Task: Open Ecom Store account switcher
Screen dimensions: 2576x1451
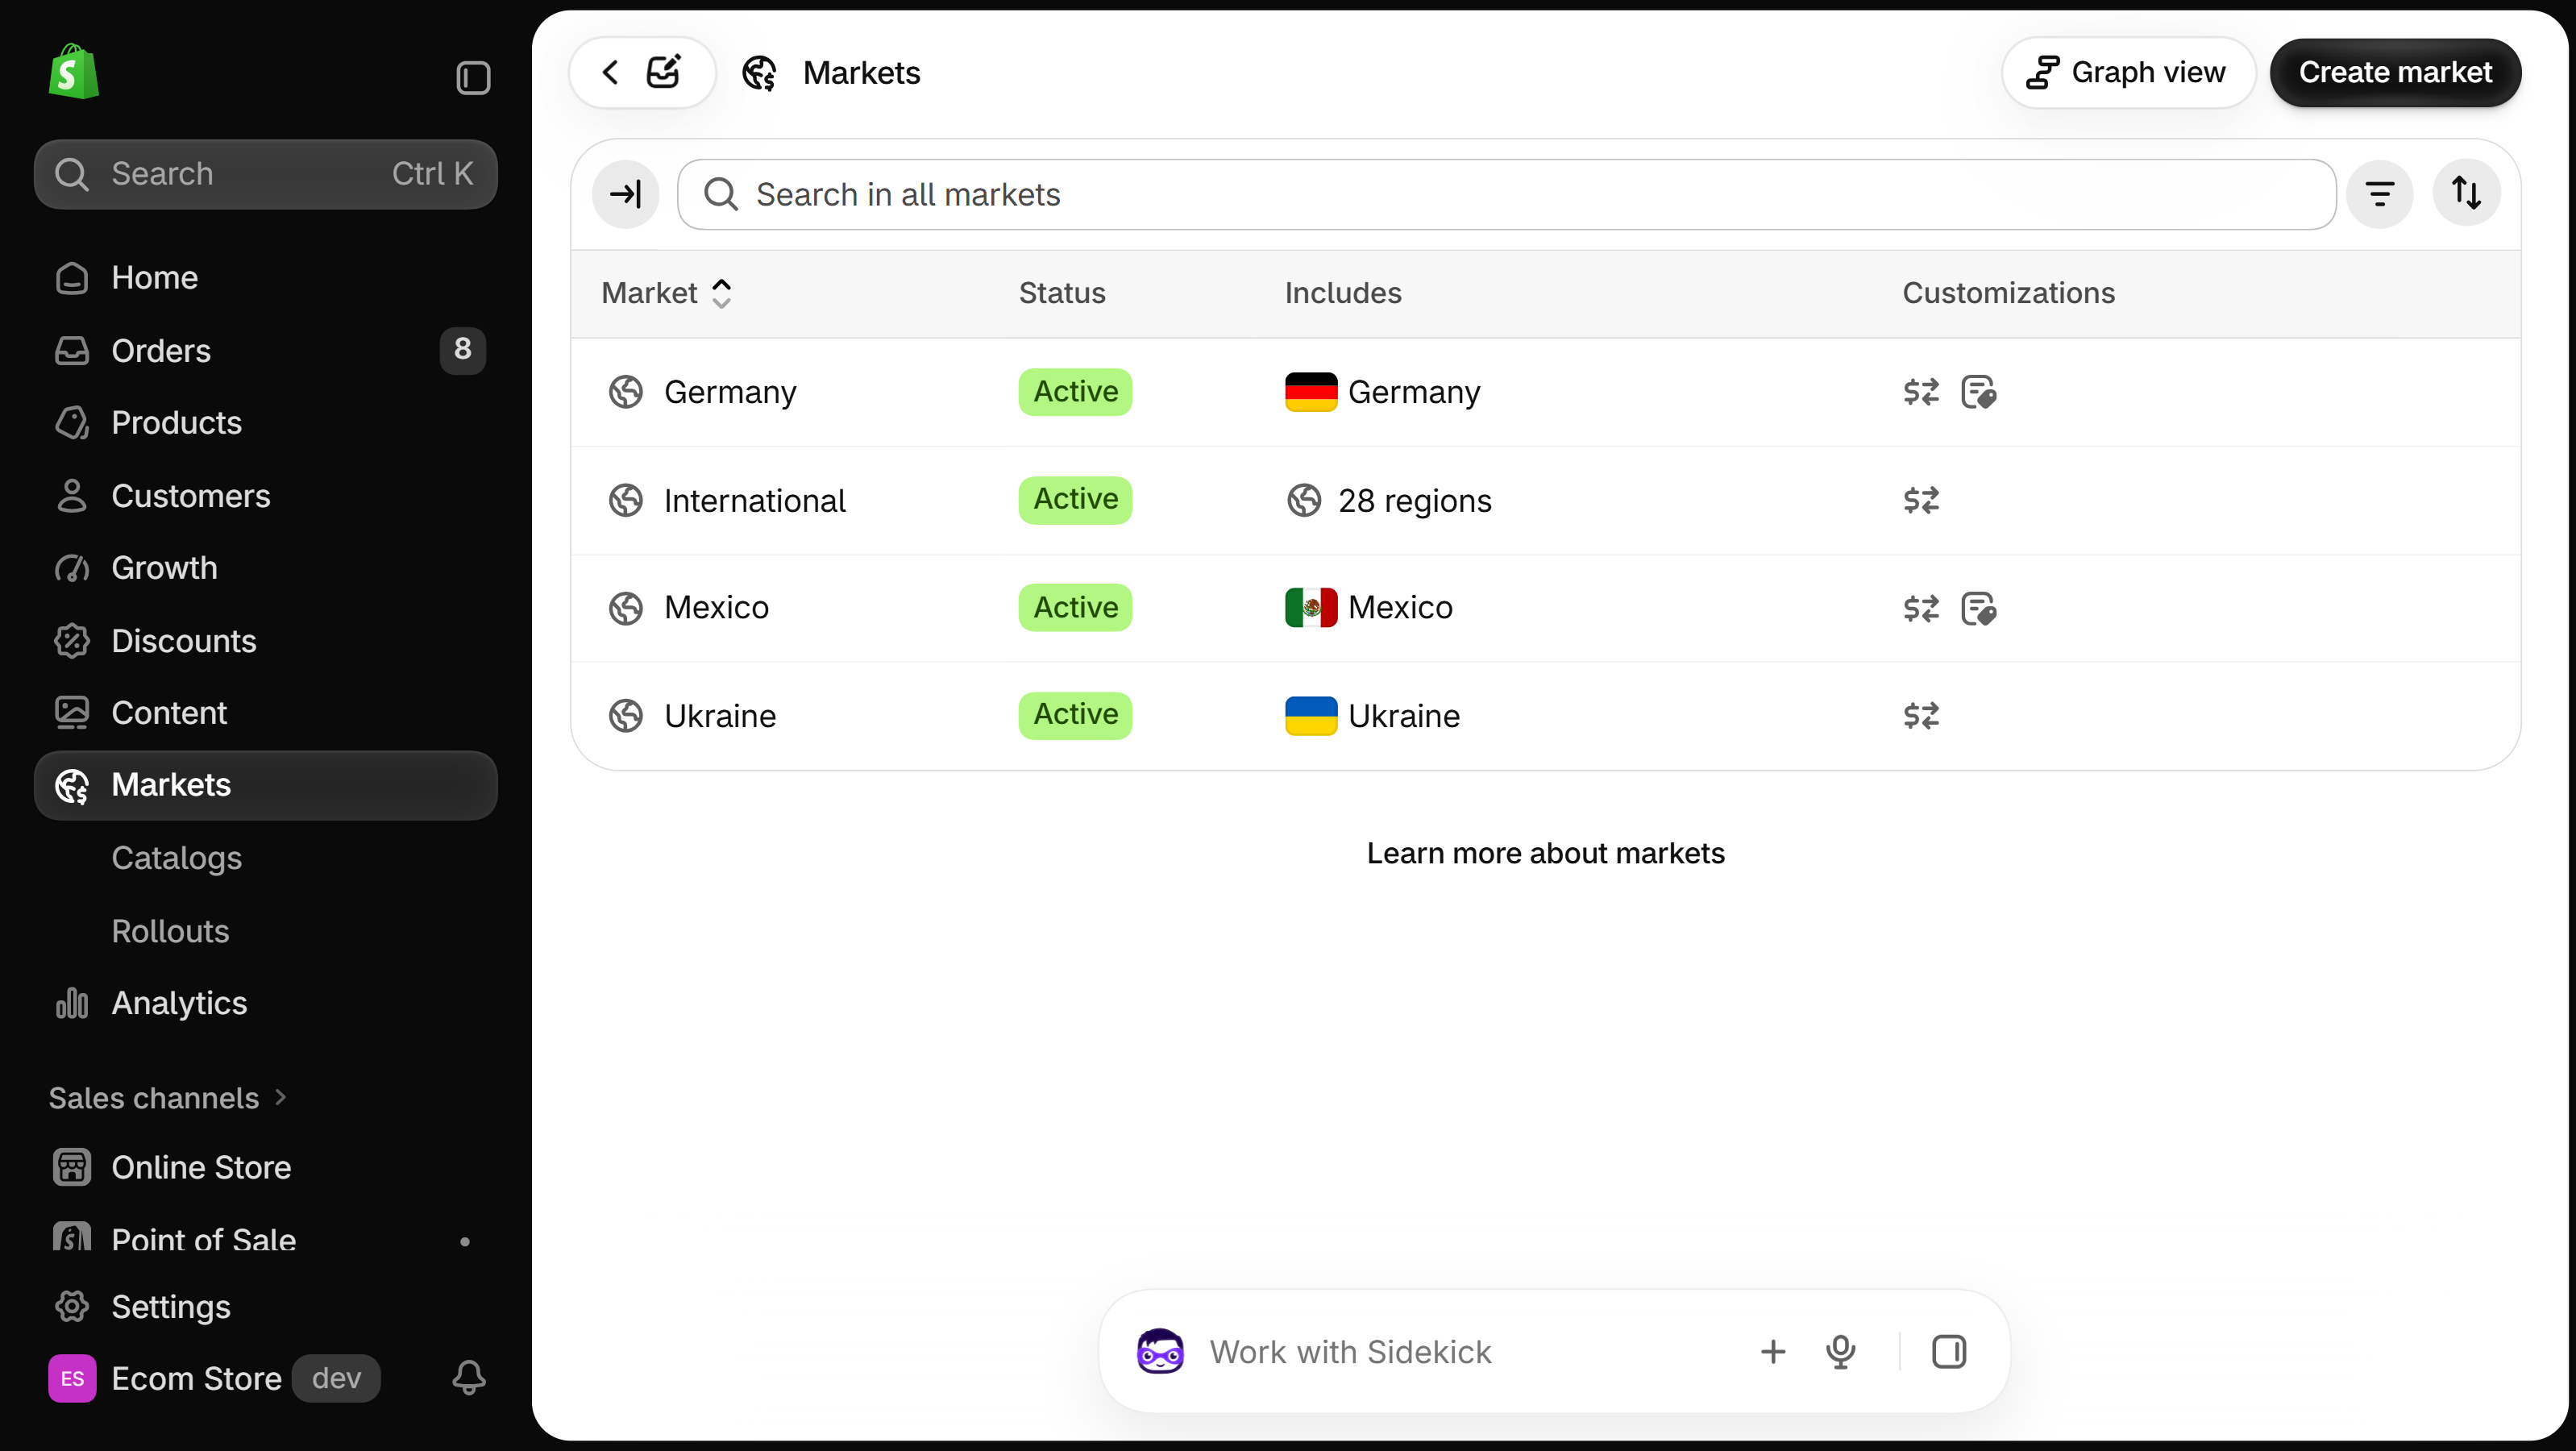Action: pos(214,1378)
